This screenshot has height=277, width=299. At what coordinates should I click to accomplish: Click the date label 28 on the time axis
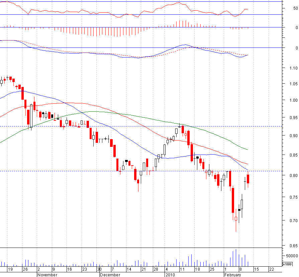click(156, 269)
